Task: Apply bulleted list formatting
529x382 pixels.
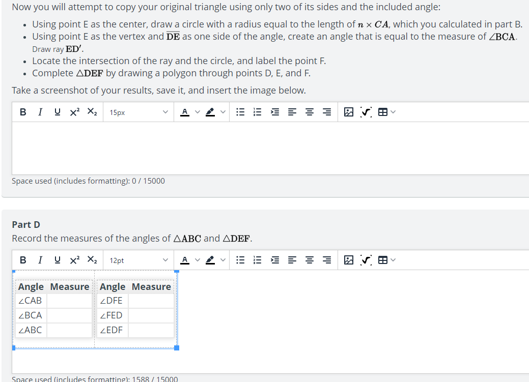Action: coord(240,112)
